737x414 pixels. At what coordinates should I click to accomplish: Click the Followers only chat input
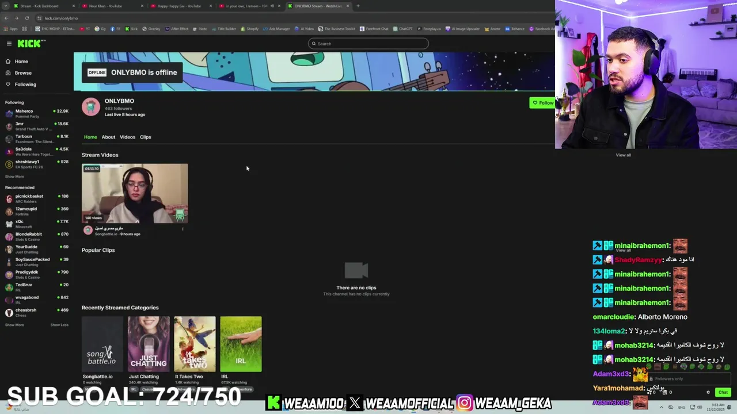[688, 379]
